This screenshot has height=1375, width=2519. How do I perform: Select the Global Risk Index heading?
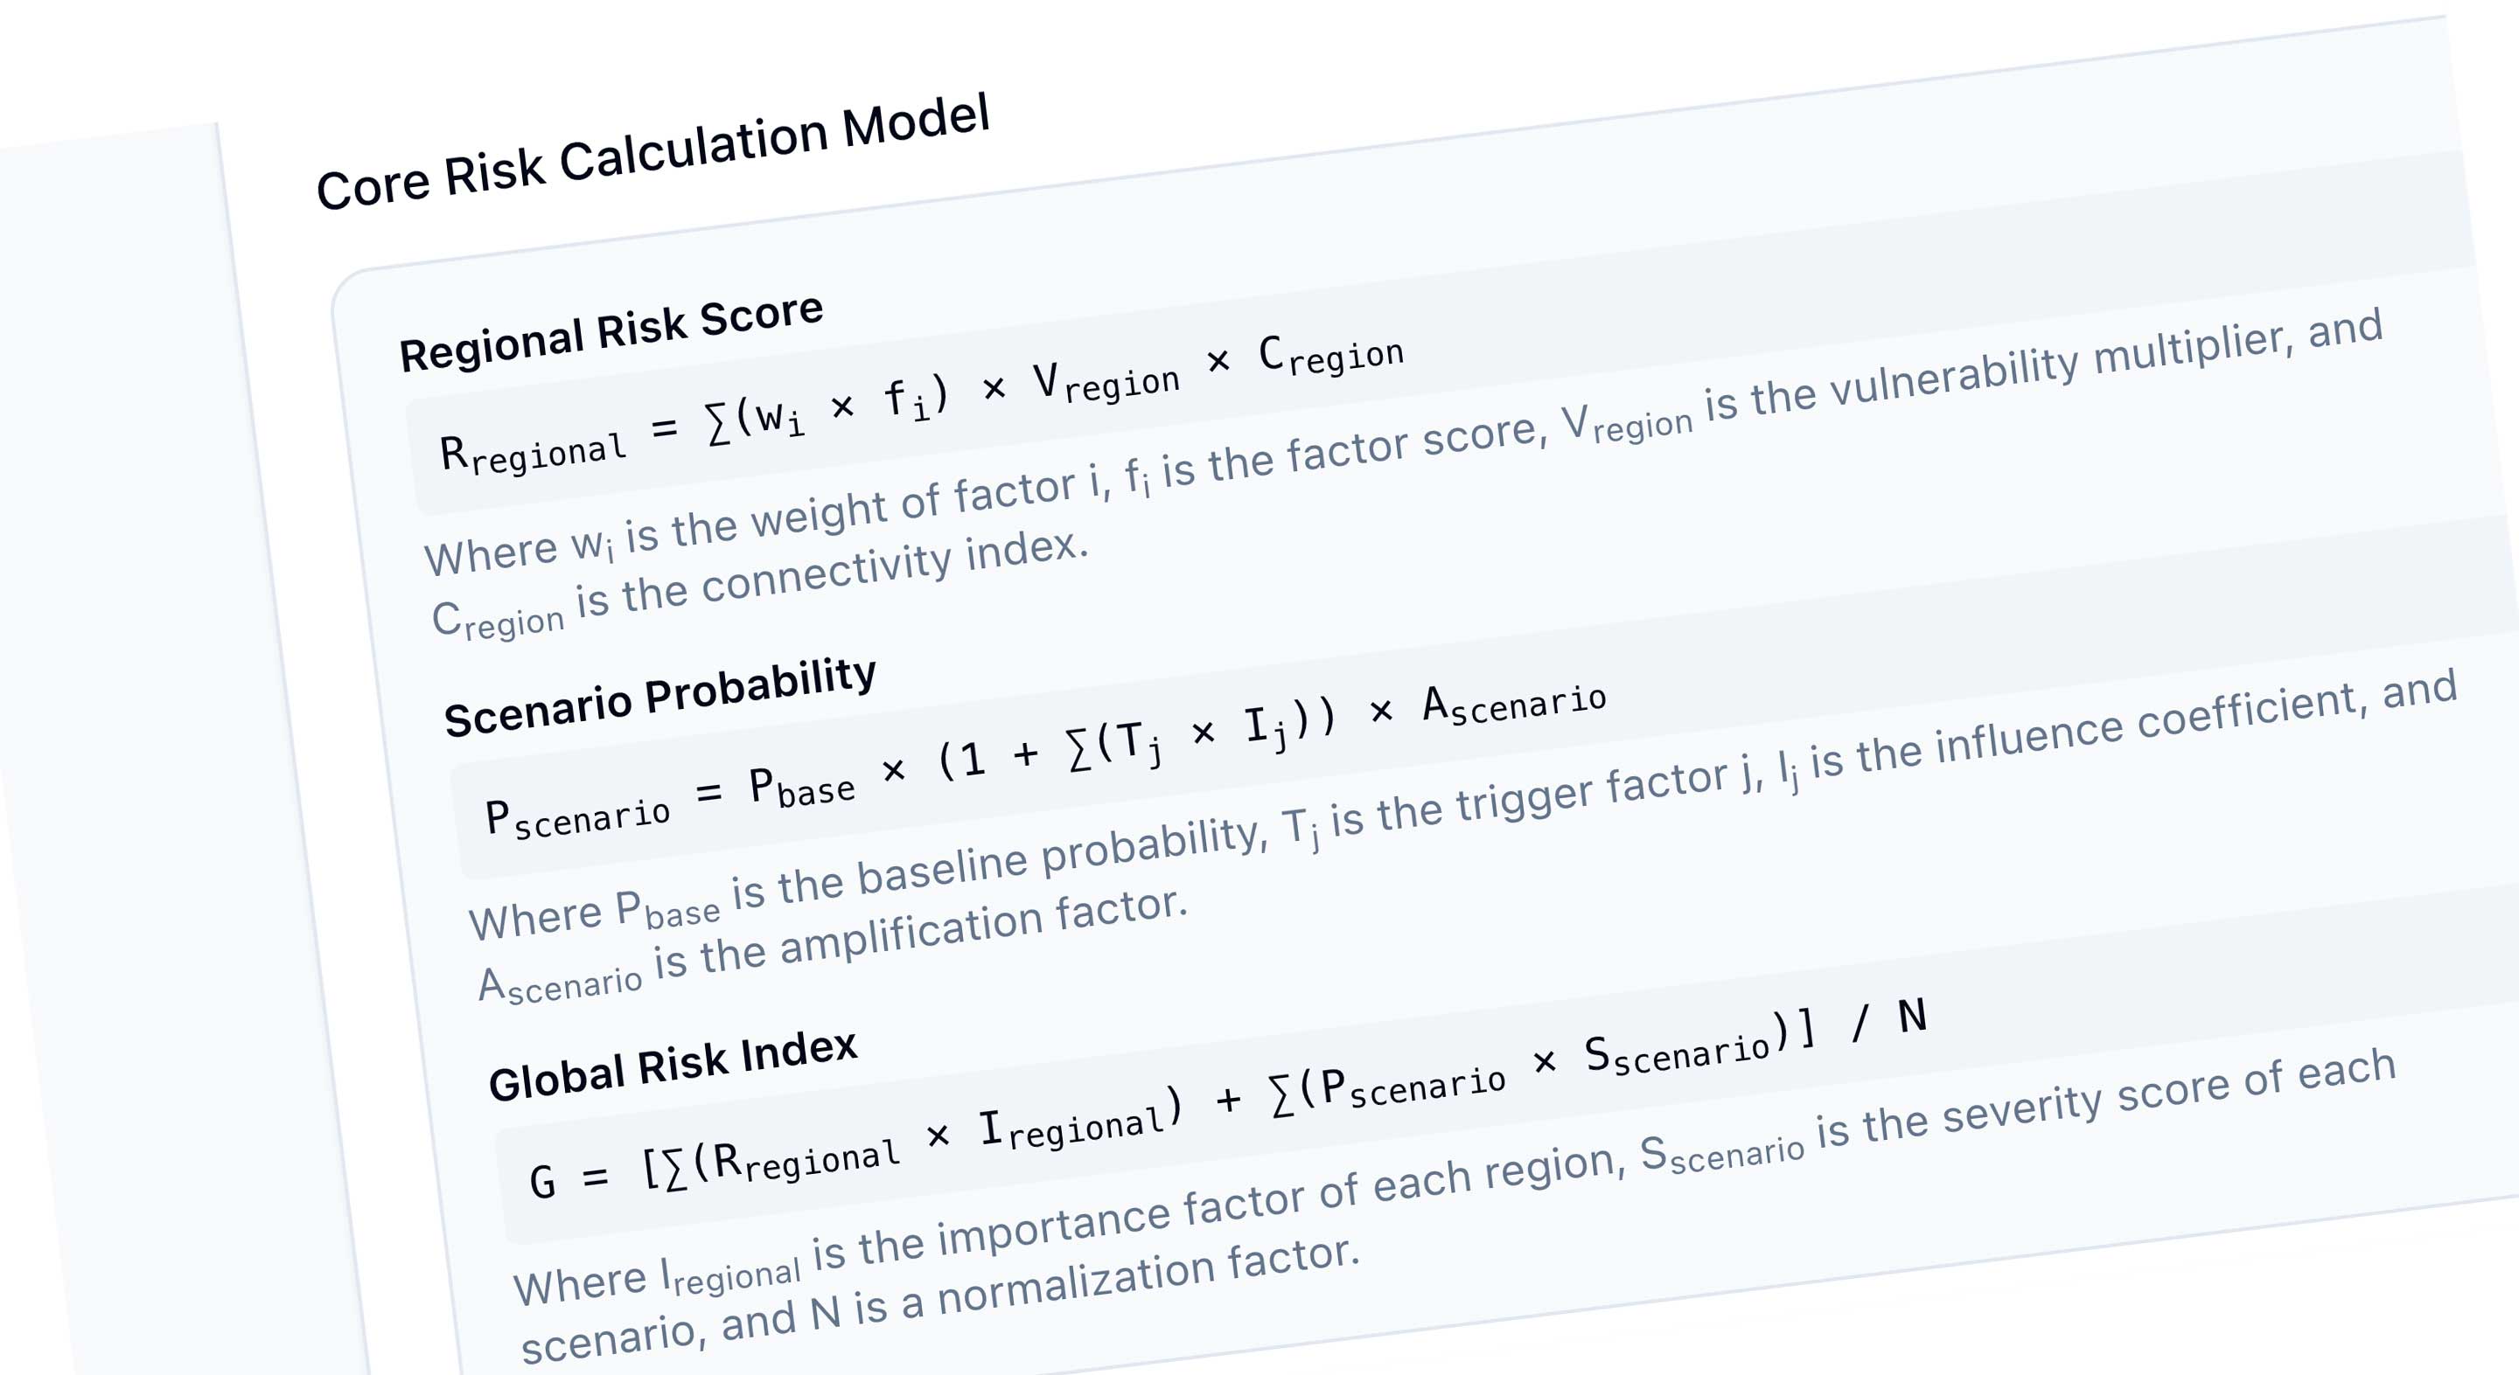tap(673, 1064)
